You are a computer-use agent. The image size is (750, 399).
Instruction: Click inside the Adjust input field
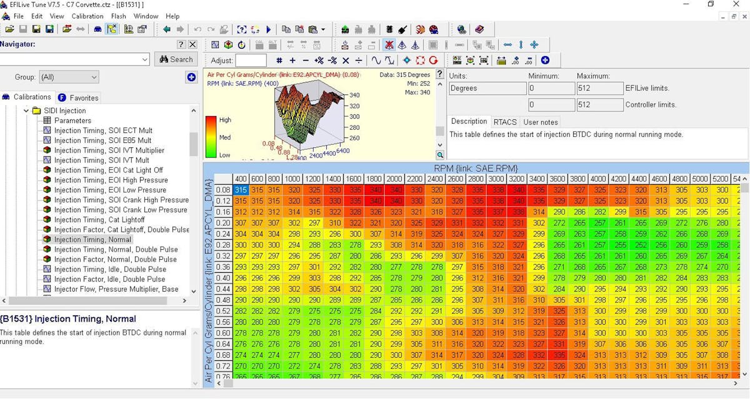[251, 61]
